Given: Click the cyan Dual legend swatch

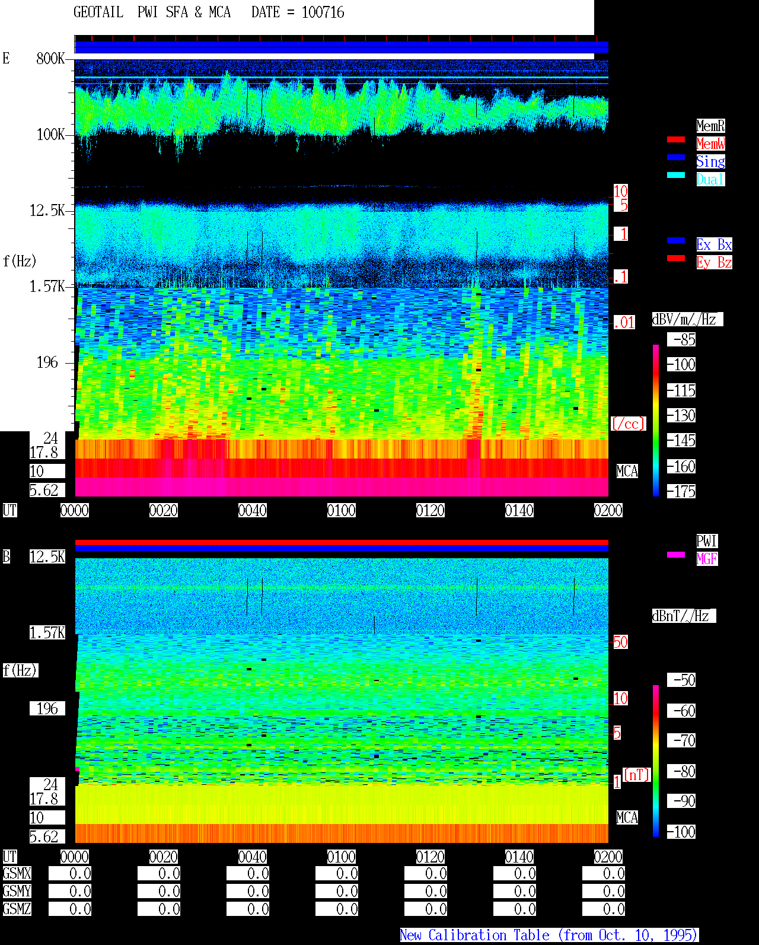Looking at the screenshot, I should 676,175.
